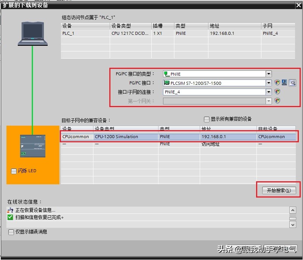Viewport: 303px width, 260px height.
Task: Open the PG/PC 接口的类型 dropdown
Action: [269, 73]
